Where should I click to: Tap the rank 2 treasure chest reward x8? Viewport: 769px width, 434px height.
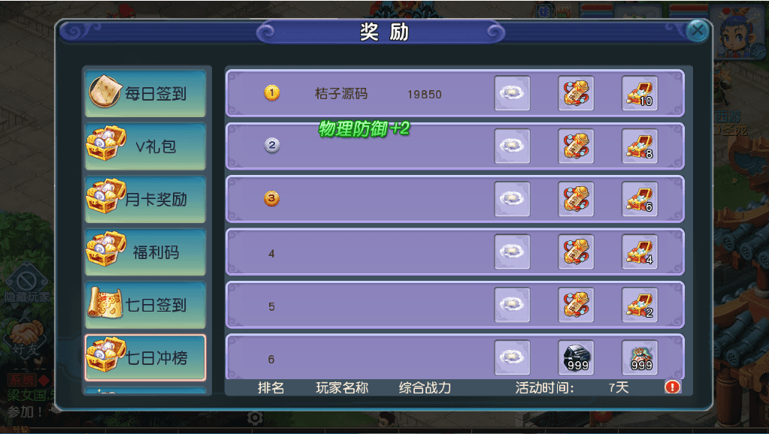coord(640,146)
